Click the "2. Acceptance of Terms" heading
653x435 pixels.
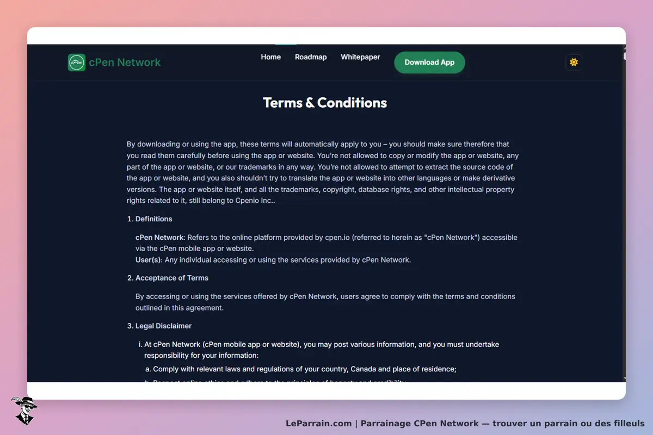(x=168, y=278)
